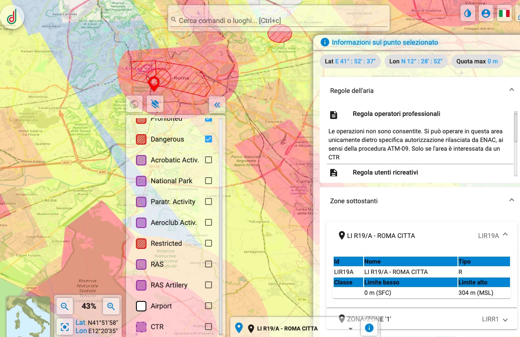This screenshot has height=337, width=520.
Task: Click the Lat E 41° : 52' : 37" chip
Action: (350, 61)
